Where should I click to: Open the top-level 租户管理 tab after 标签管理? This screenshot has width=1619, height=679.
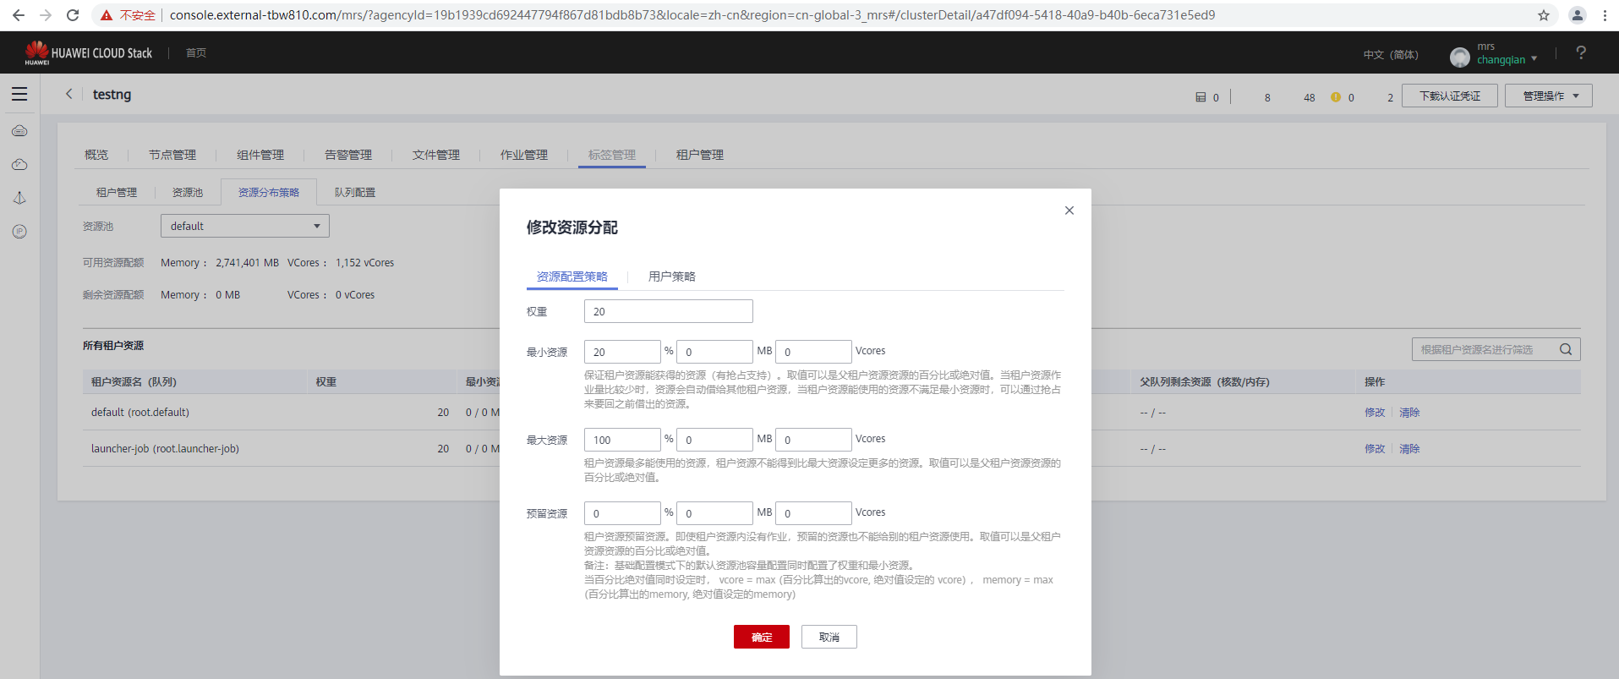click(x=700, y=155)
